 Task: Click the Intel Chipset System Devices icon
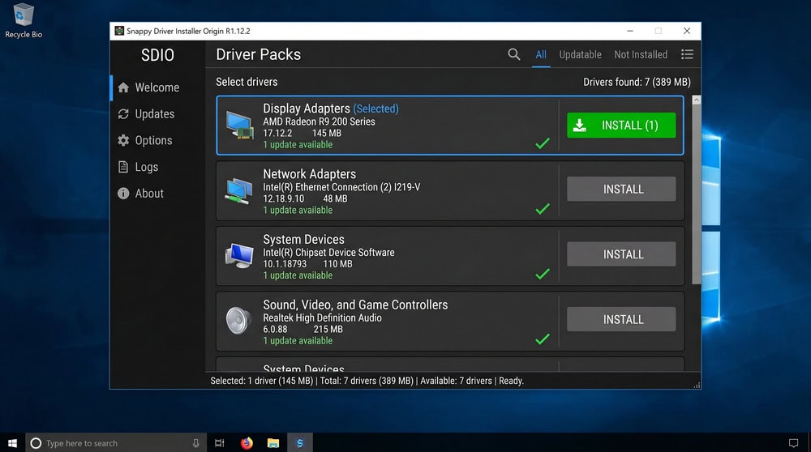click(x=239, y=256)
